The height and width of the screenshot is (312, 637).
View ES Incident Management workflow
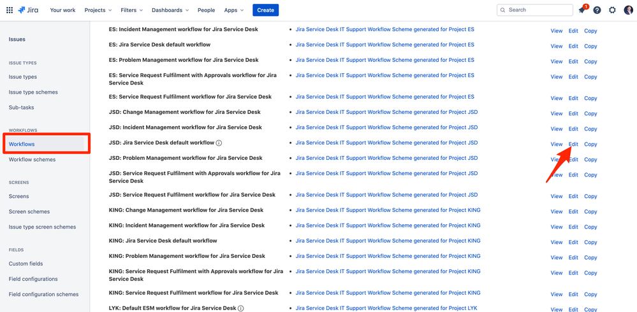(557, 31)
